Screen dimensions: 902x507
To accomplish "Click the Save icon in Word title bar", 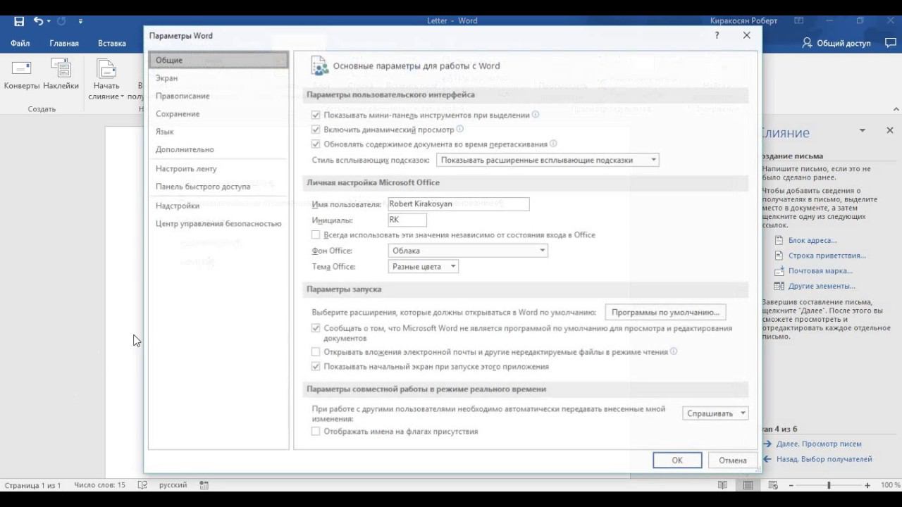I will [x=19, y=21].
